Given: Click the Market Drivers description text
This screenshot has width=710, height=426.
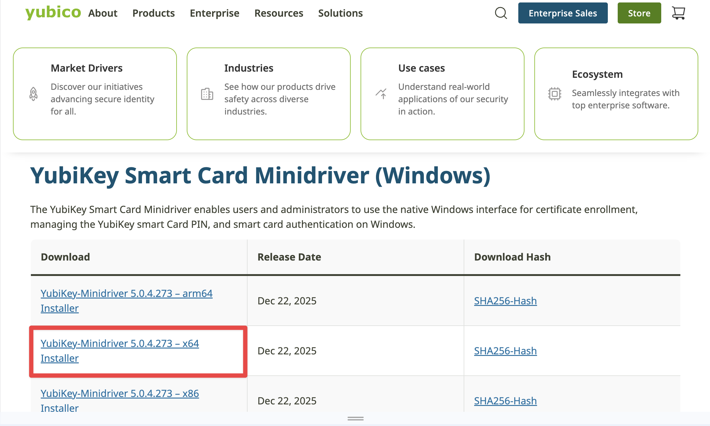Looking at the screenshot, I should point(102,99).
